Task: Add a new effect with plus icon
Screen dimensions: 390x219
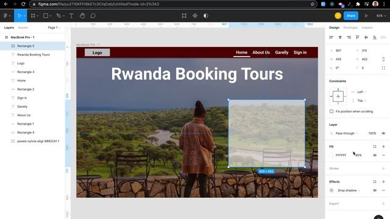Action: click(383, 182)
